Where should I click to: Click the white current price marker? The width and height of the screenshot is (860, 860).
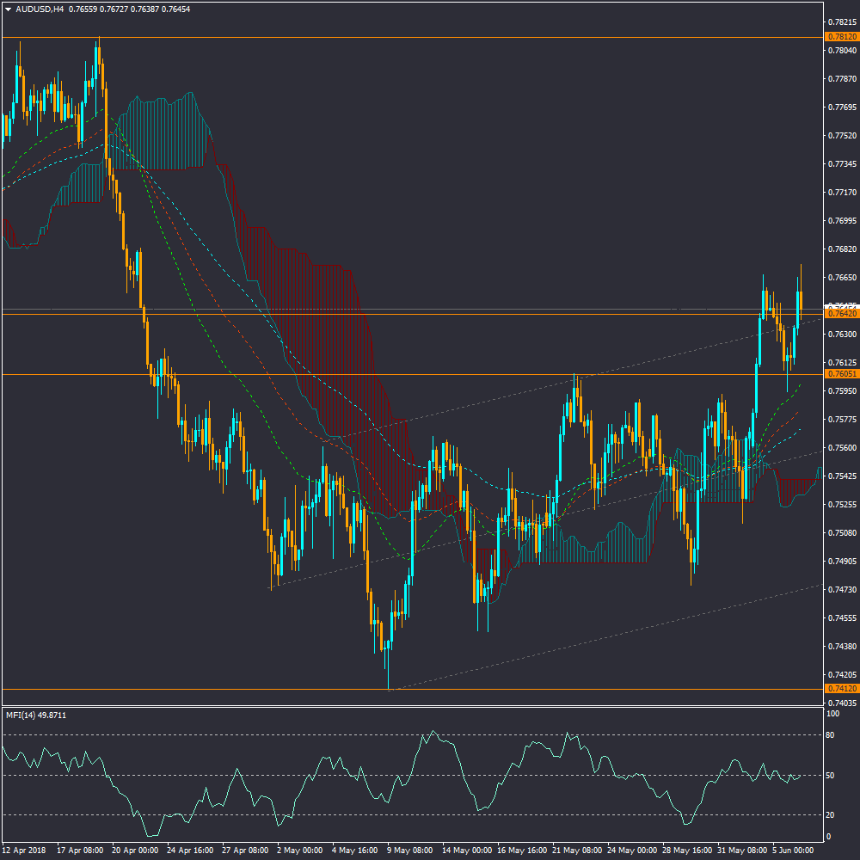[841, 306]
